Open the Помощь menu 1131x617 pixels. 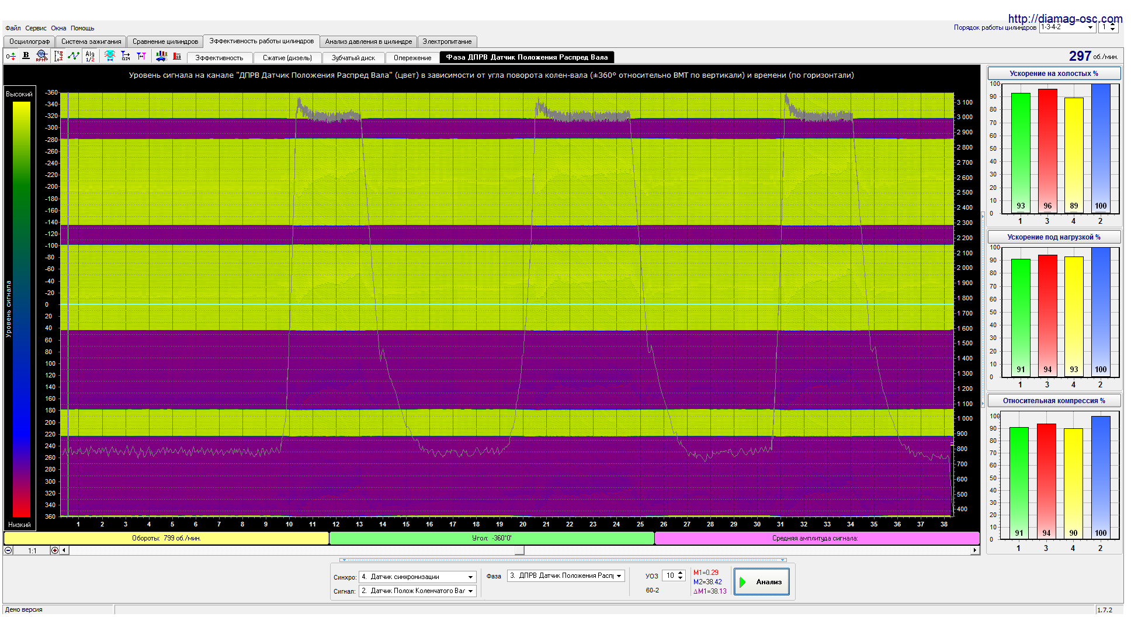pos(82,28)
